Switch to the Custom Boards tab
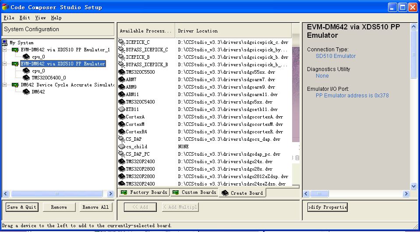This screenshot has height=232, width=420. [194, 192]
